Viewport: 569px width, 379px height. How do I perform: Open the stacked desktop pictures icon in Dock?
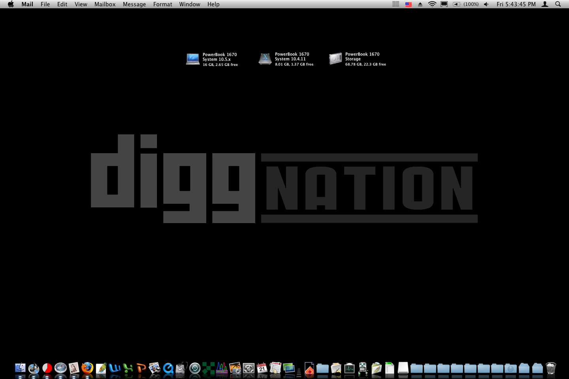click(x=289, y=368)
